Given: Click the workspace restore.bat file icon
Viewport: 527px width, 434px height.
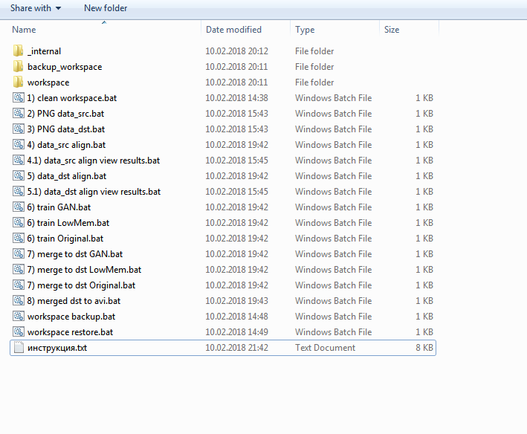Looking at the screenshot, I should click(x=19, y=332).
